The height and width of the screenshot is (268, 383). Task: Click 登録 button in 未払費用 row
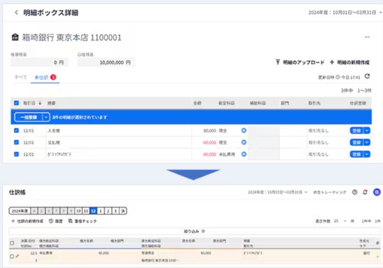356,154
